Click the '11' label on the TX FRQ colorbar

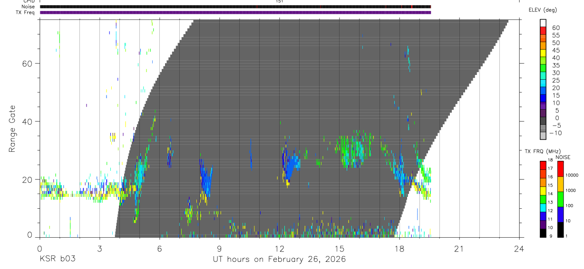pos(551,219)
